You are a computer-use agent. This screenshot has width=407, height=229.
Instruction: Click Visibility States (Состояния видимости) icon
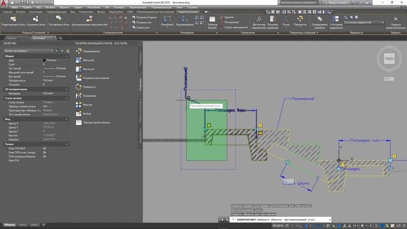pos(336,19)
